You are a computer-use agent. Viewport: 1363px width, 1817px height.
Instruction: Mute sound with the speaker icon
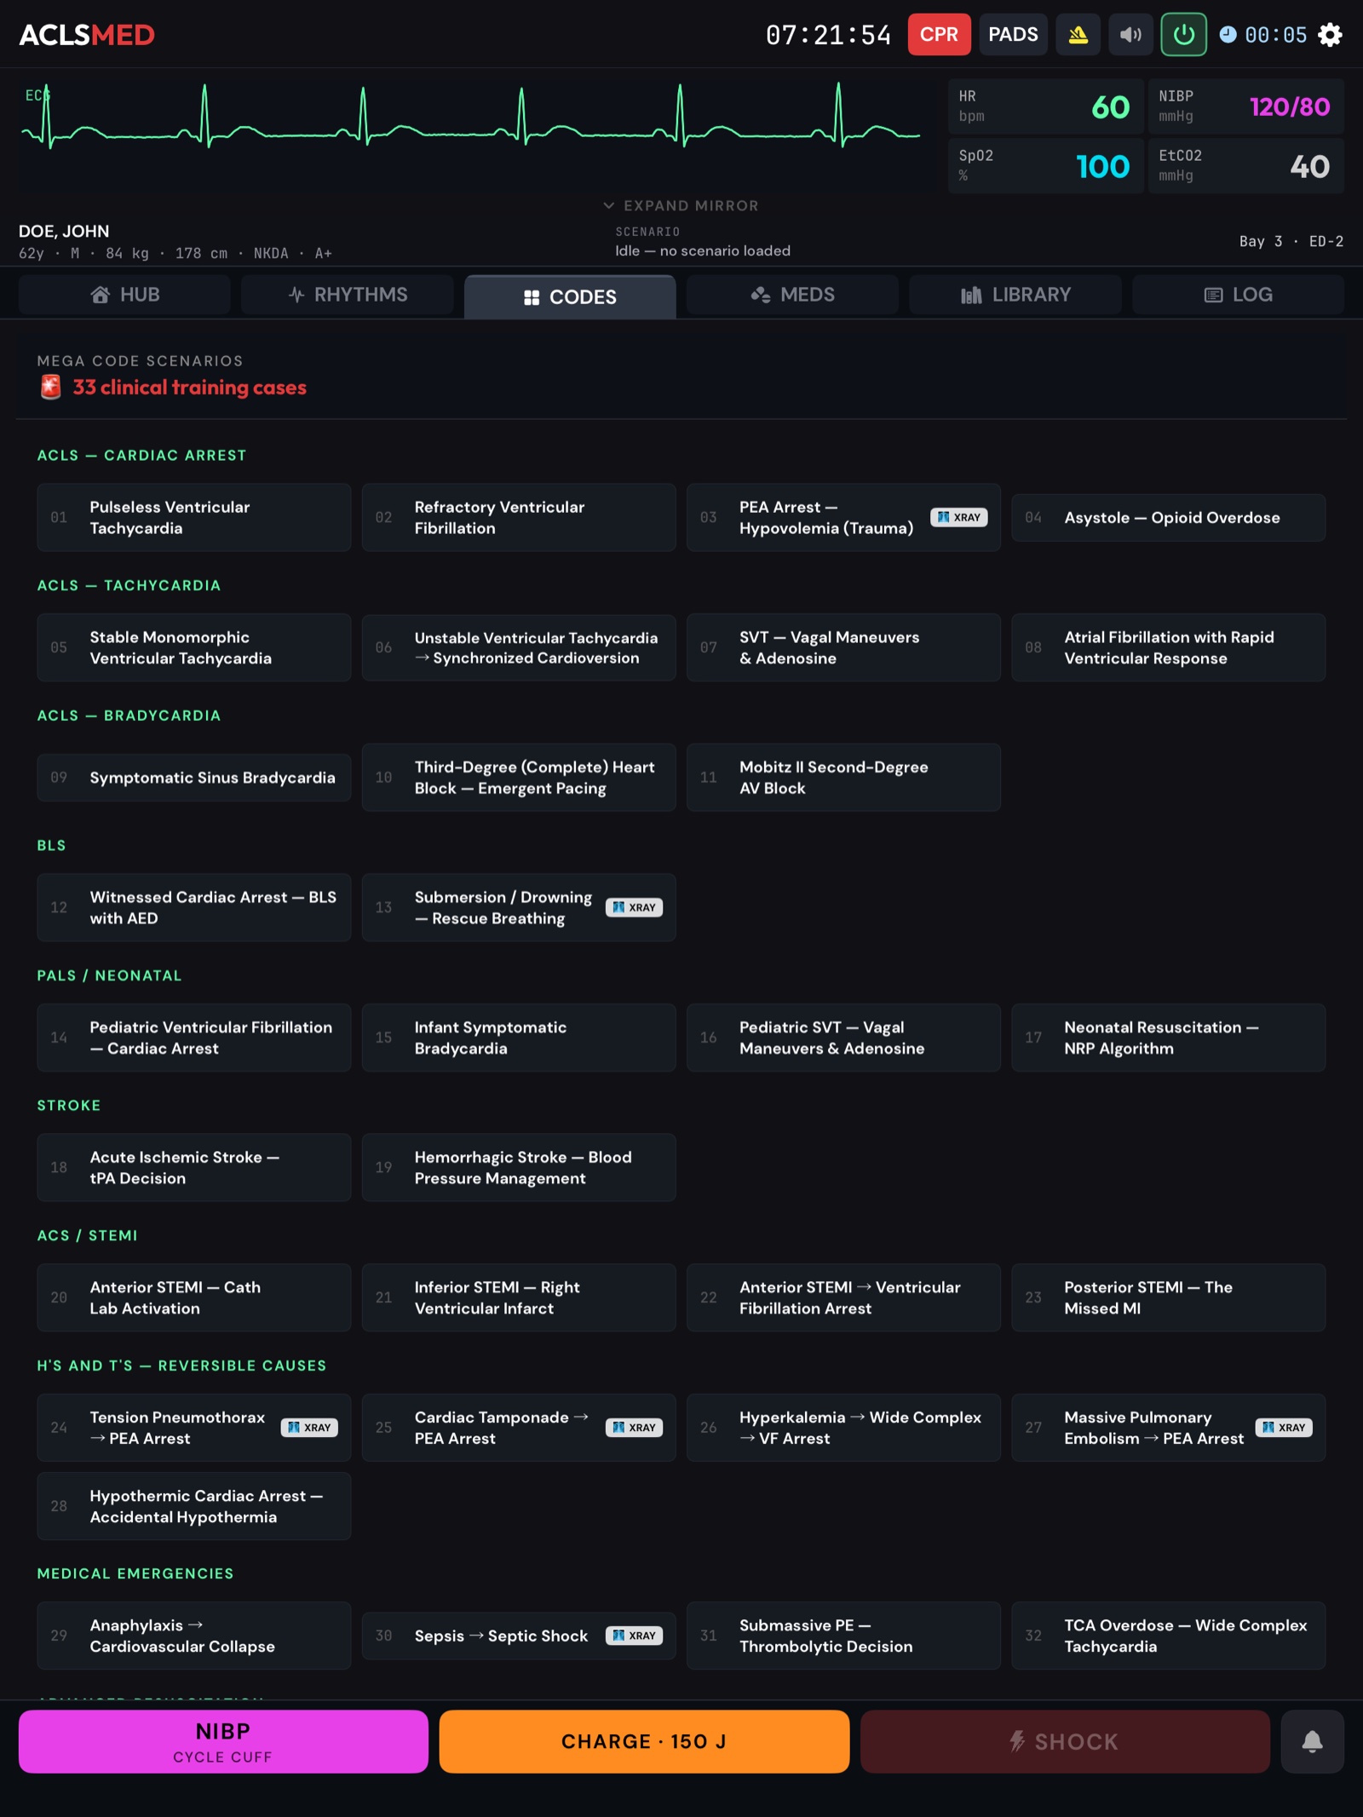pos(1130,35)
